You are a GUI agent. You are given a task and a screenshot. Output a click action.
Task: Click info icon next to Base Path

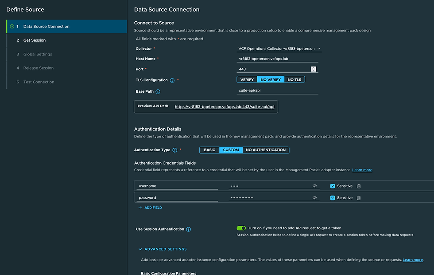point(158,92)
